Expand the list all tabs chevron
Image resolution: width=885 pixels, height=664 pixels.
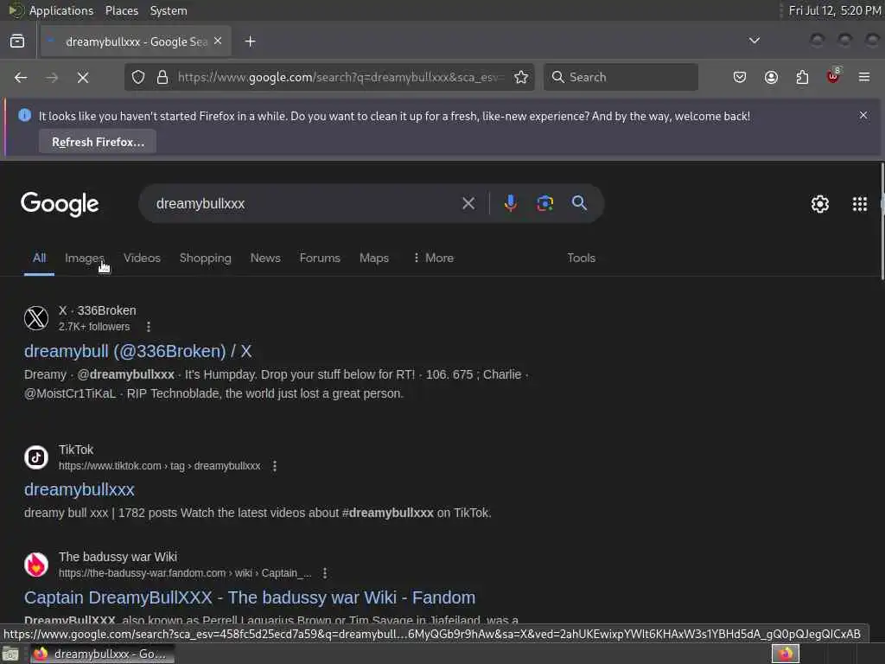point(754,41)
